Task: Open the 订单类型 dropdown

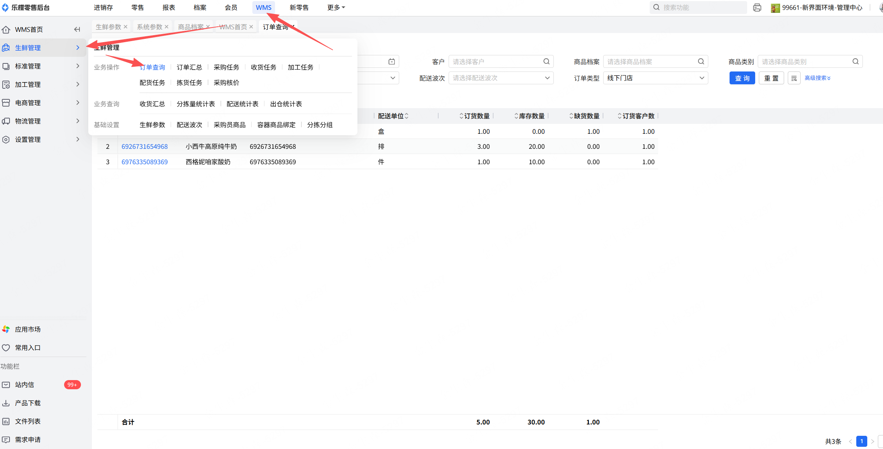Action: [x=655, y=78]
